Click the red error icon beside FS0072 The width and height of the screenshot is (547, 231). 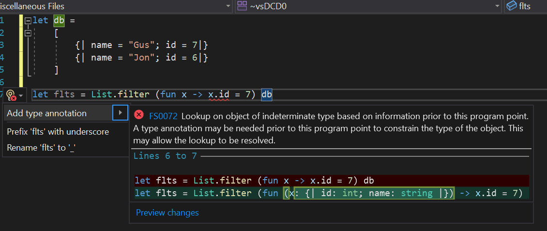pyautogui.click(x=139, y=114)
